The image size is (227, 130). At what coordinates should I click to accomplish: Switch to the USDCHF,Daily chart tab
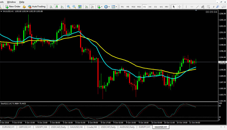(x=108, y=127)
